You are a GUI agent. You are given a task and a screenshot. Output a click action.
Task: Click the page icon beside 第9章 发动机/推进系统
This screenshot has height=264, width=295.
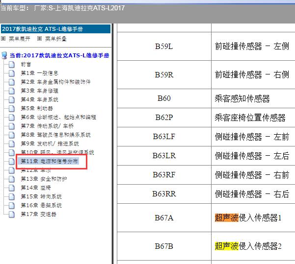tap(12, 144)
